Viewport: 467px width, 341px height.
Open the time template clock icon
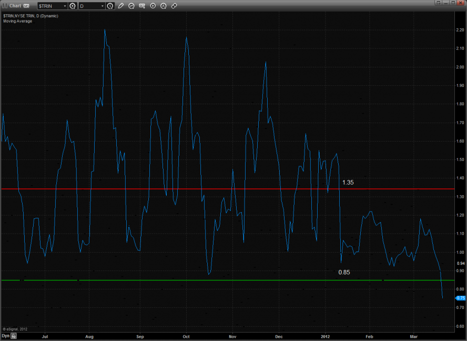pos(110,6)
